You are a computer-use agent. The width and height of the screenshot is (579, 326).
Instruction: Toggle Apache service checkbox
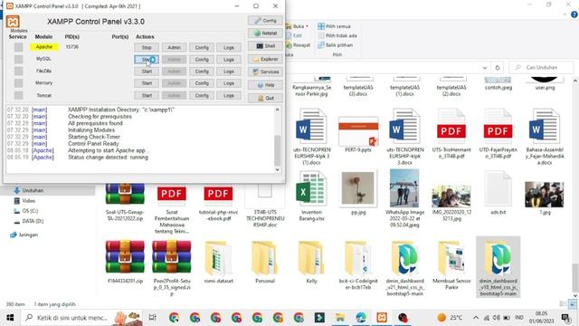18,47
